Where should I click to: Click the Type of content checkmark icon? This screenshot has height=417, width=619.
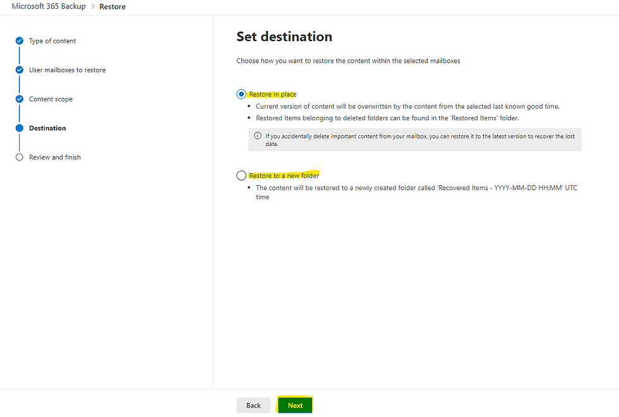tap(20, 41)
